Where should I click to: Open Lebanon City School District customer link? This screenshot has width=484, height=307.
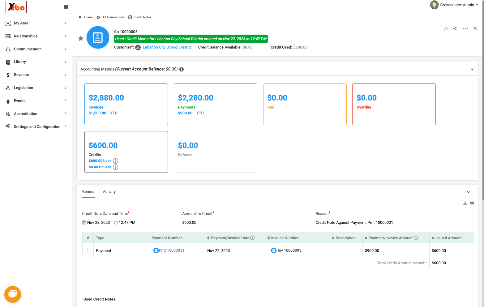(x=167, y=47)
